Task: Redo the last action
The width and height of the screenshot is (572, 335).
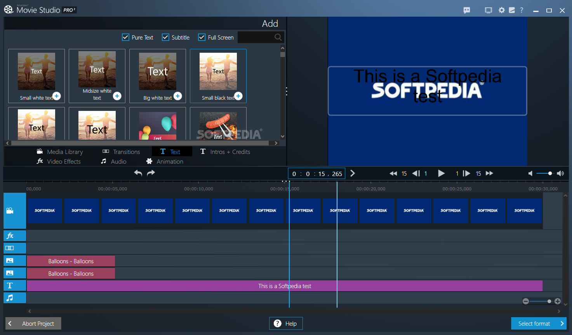Action: pos(151,173)
